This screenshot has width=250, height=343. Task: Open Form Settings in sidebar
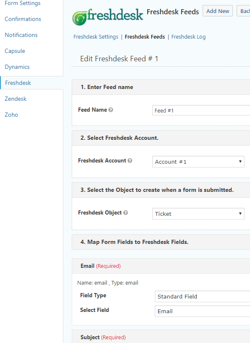coord(23,3)
